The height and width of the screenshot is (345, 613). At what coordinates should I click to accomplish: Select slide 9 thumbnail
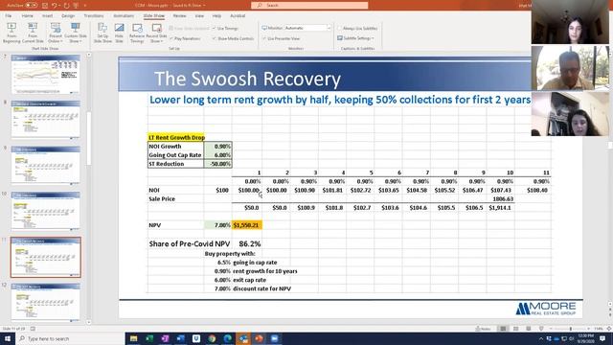click(45, 165)
